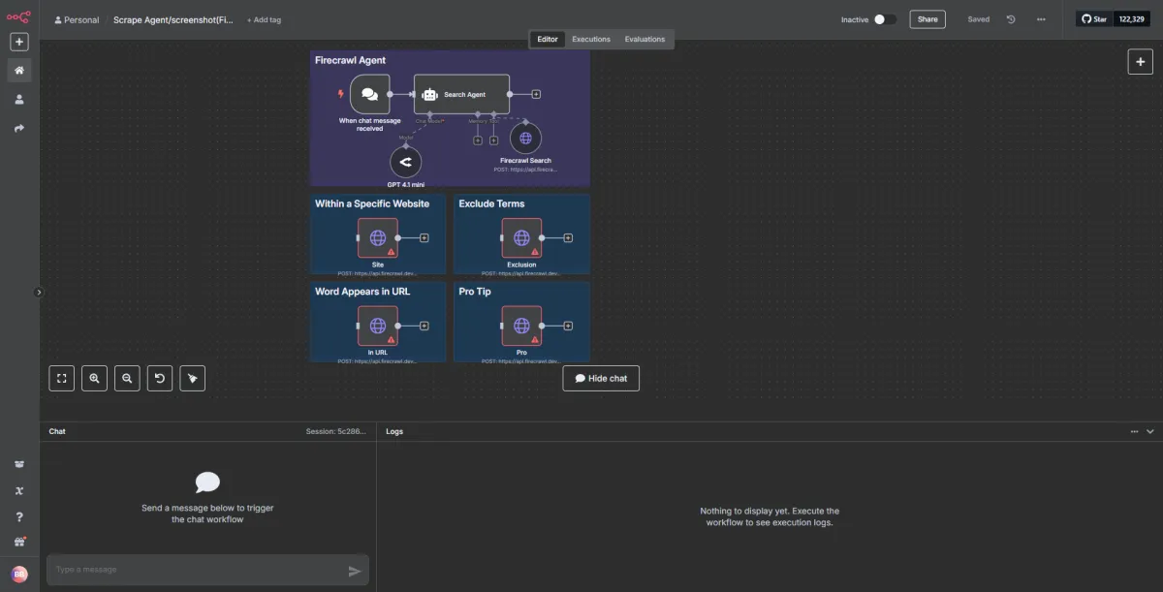Viewport: 1163px width, 592px height.
Task: Click the Nothing to display yet message
Action: (x=770, y=516)
